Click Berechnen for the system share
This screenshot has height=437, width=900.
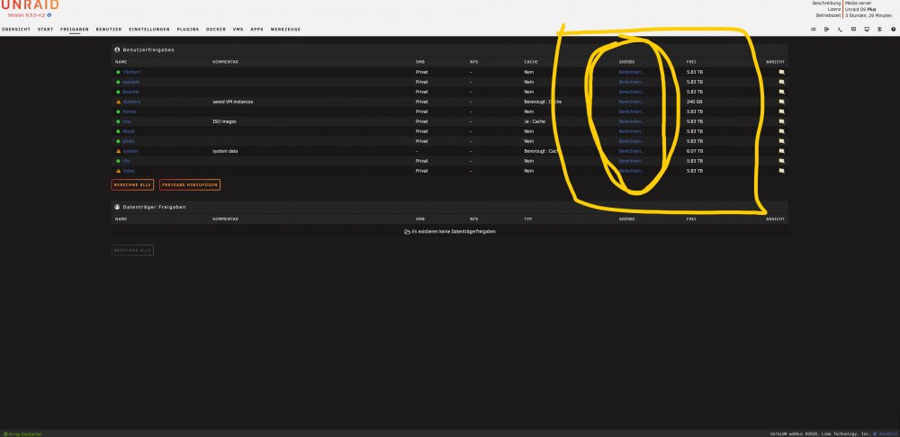click(x=632, y=151)
